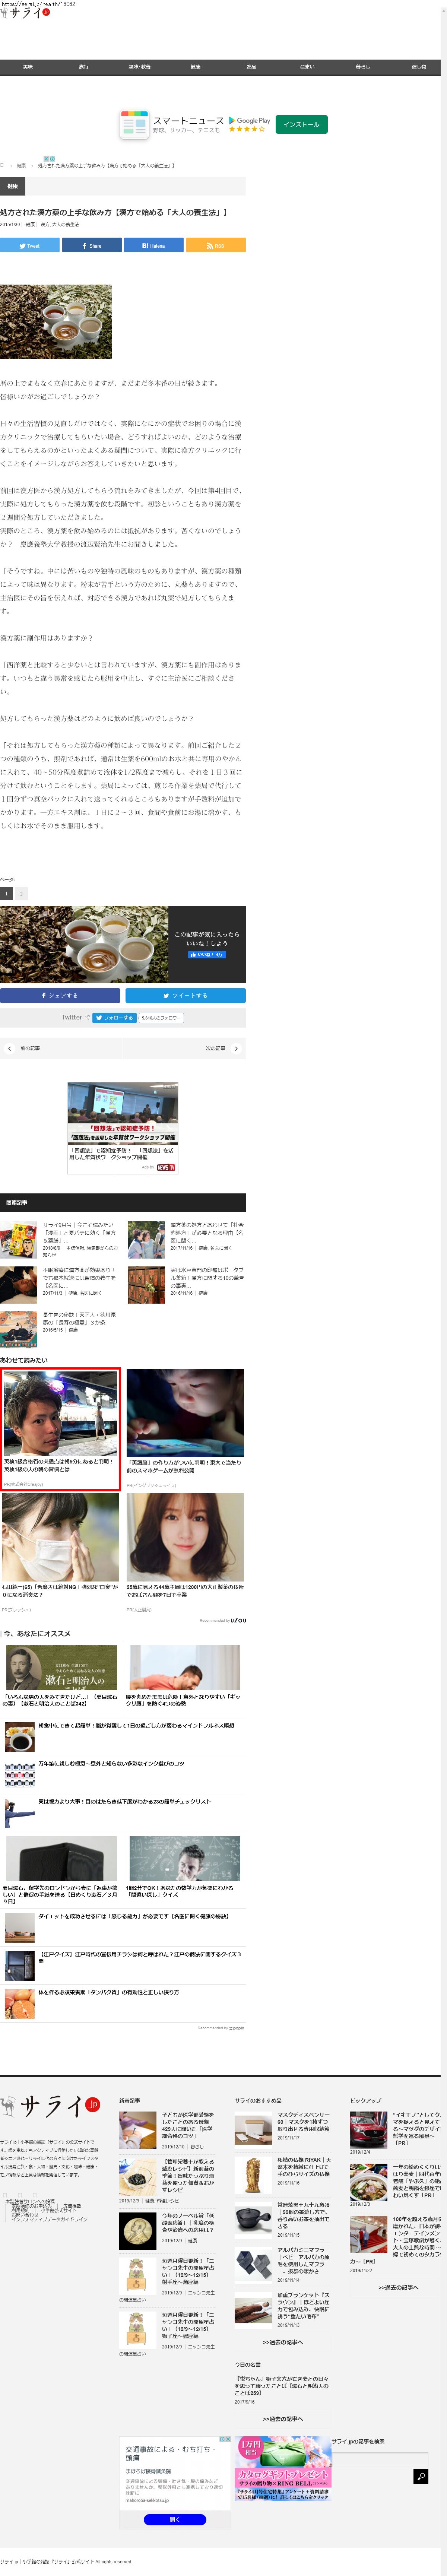Click the wide blue ツイートする button

[185, 995]
